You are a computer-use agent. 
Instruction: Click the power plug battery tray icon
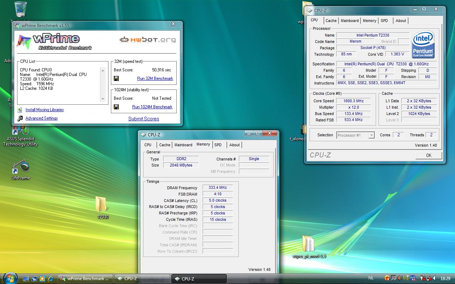tap(423, 278)
